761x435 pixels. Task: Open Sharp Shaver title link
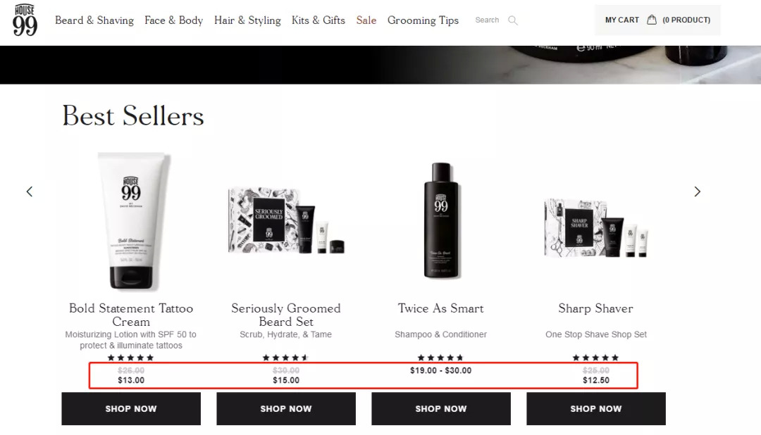[595, 308]
